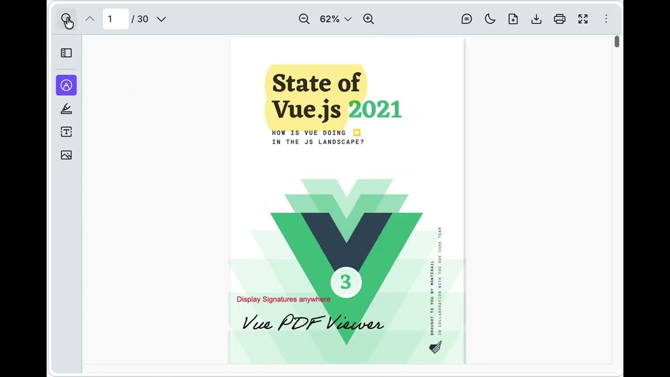
Task: Select the text box annotation tool
Action: [x=66, y=132]
